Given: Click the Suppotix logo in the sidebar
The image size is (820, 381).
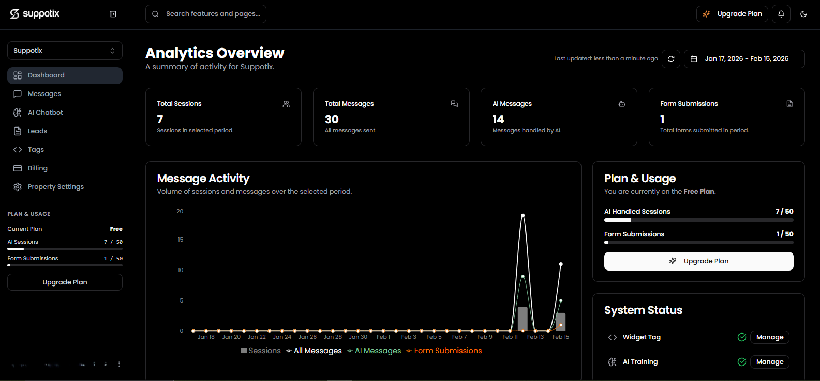Looking at the screenshot, I should [35, 14].
